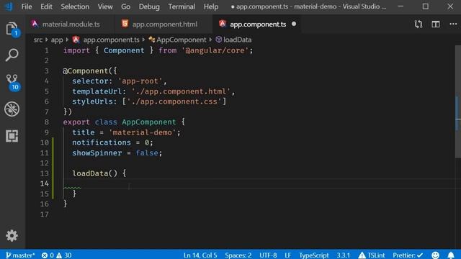
Task: Click line number 13 in the gutter
Action: tap(45, 173)
